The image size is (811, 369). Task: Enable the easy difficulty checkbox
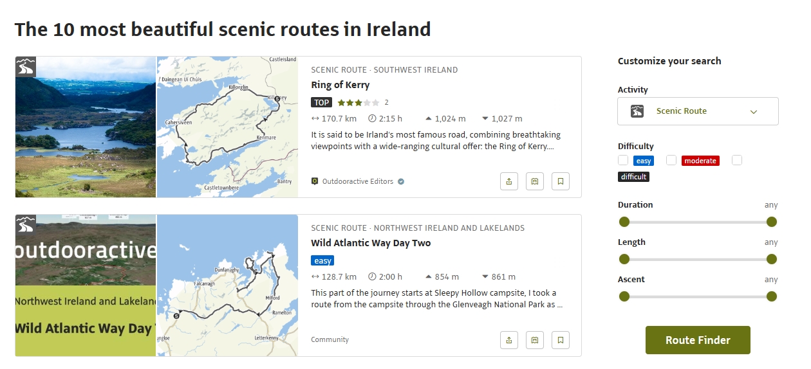(x=623, y=160)
